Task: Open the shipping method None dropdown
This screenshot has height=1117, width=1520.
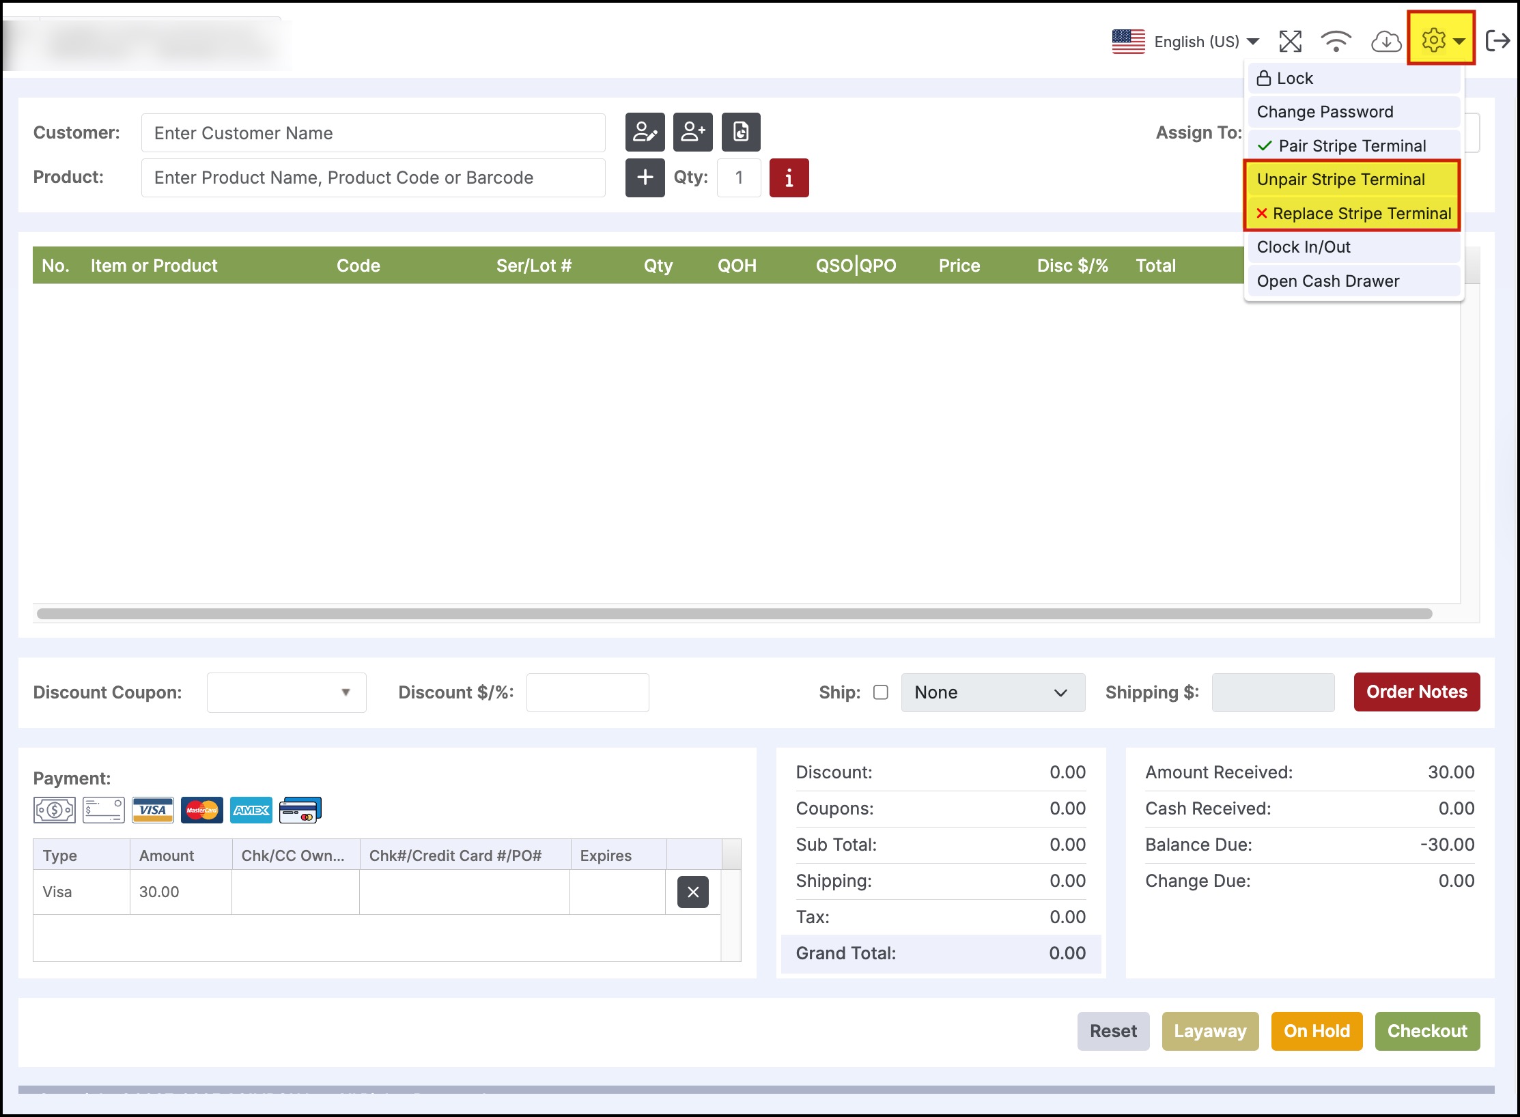Action: click(992, 692)
